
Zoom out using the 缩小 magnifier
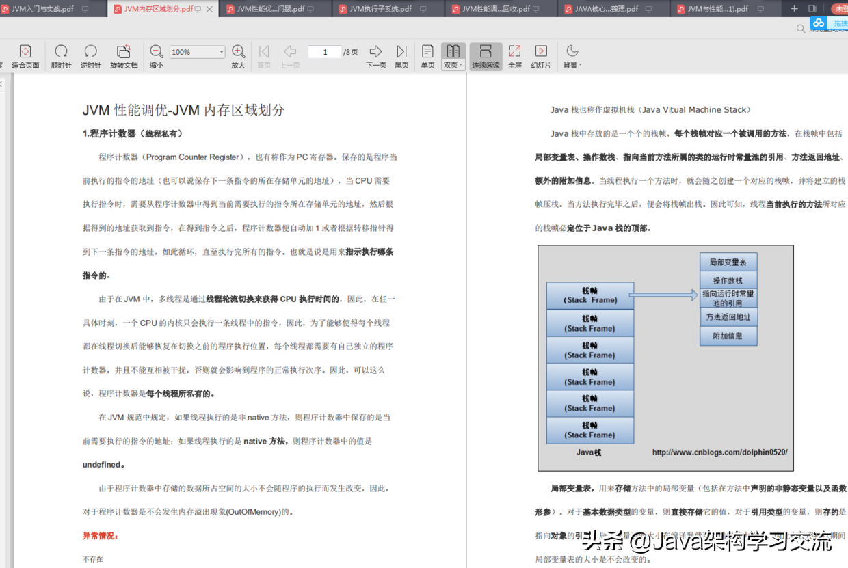[x=157, y=51]
